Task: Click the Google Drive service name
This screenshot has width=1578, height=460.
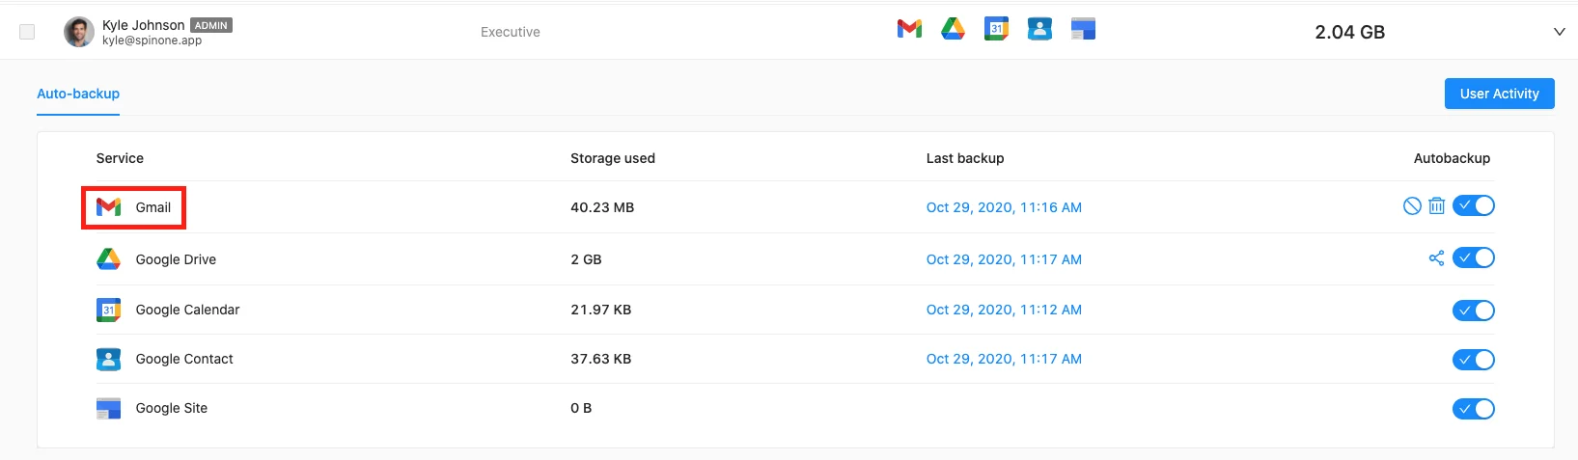Action: pos(176,259)
